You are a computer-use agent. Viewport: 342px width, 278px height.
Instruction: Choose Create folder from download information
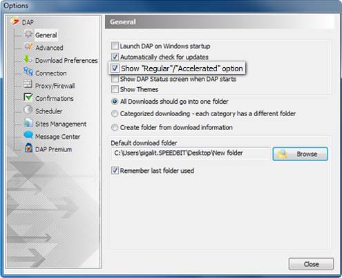(x=115, y=127)
